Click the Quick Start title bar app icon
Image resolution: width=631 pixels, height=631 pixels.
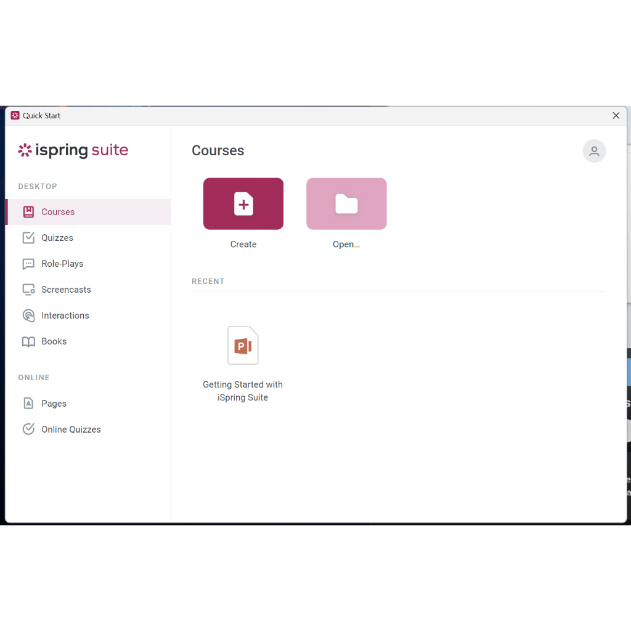coord(15,115)
